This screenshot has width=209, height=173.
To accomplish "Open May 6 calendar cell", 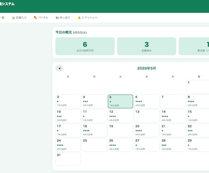I will pyautogui.click(x=147, y=102).
